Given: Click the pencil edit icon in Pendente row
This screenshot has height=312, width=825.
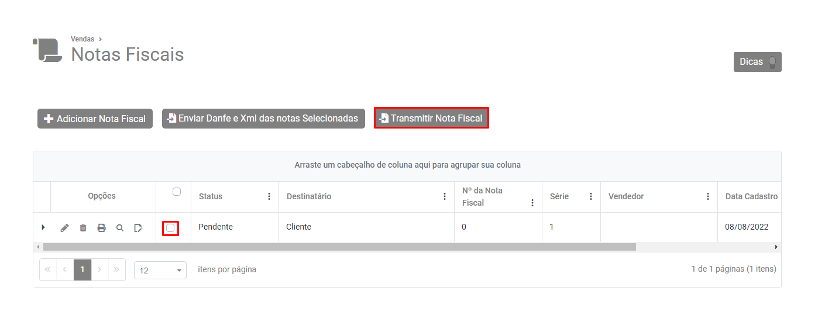Looking at the screenshot, I should point(64,228).
